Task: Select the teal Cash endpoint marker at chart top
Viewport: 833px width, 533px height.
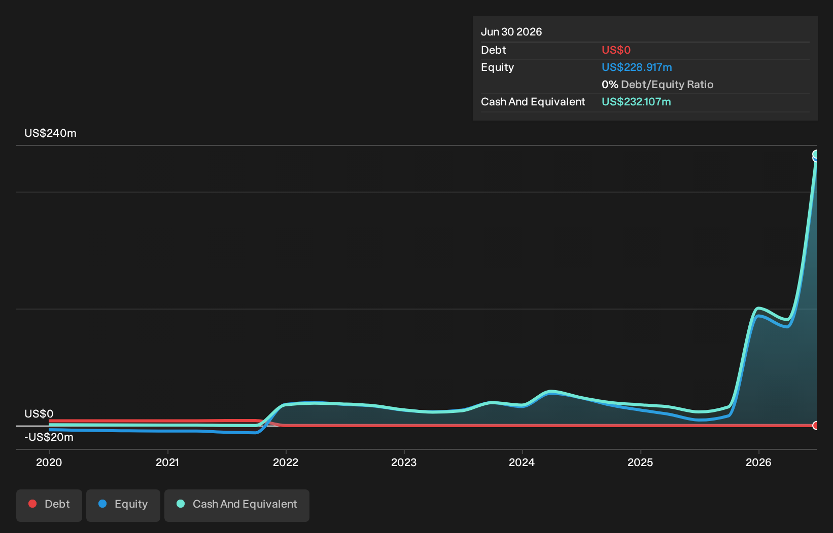Action: [x=816, y=154]
